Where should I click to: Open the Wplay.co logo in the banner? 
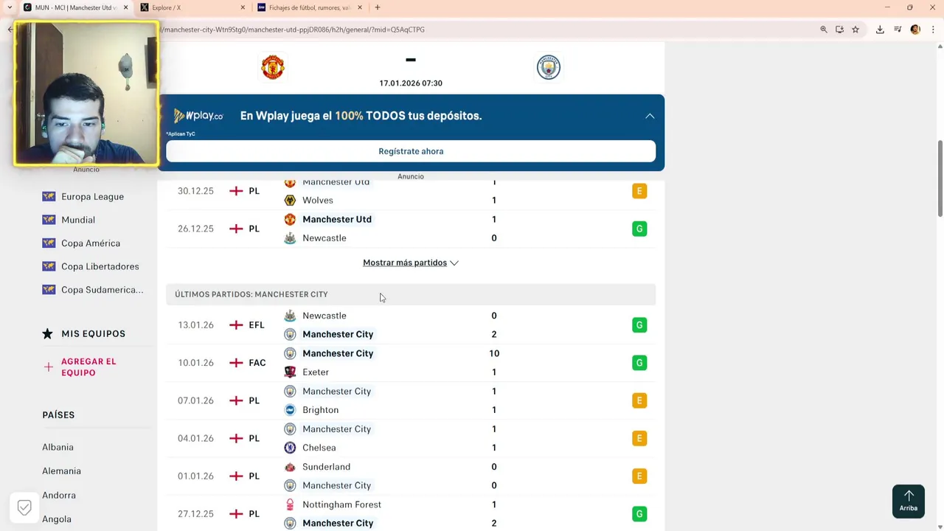pyautogui.click(x=198, y=116)
